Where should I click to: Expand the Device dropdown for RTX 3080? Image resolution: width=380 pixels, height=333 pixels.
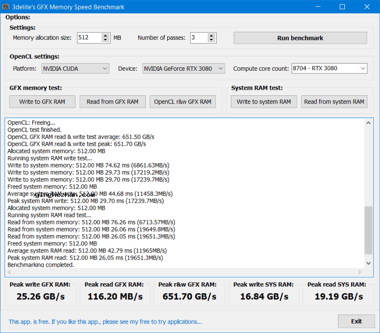[x=183, y=69]
